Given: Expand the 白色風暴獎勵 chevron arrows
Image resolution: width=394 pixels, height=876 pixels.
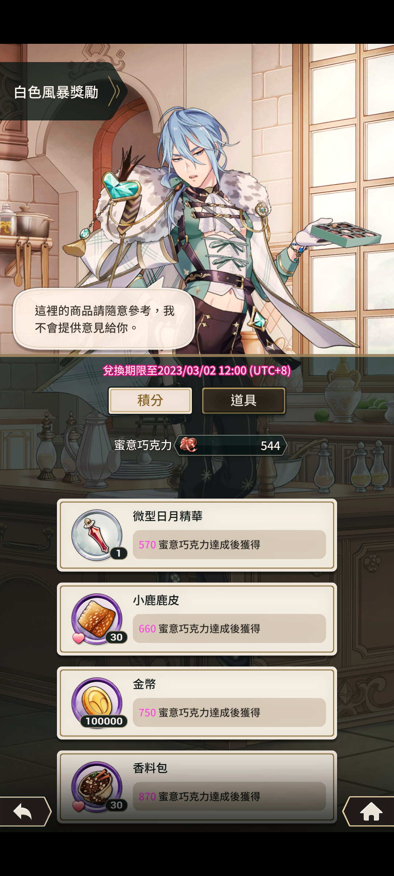Looking at the screenshot, I should 115,92.
